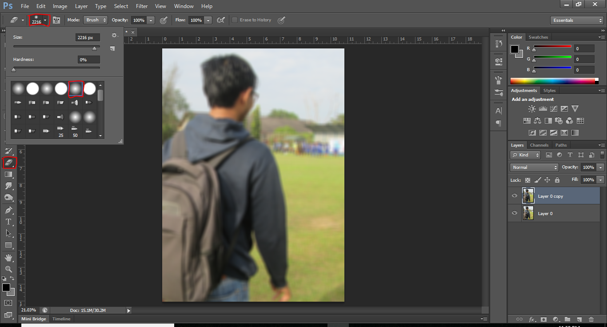Add a Channel Mixer adjustment
Screen dimensions: 607x327
pyautogui.click(x=569, y=120)
